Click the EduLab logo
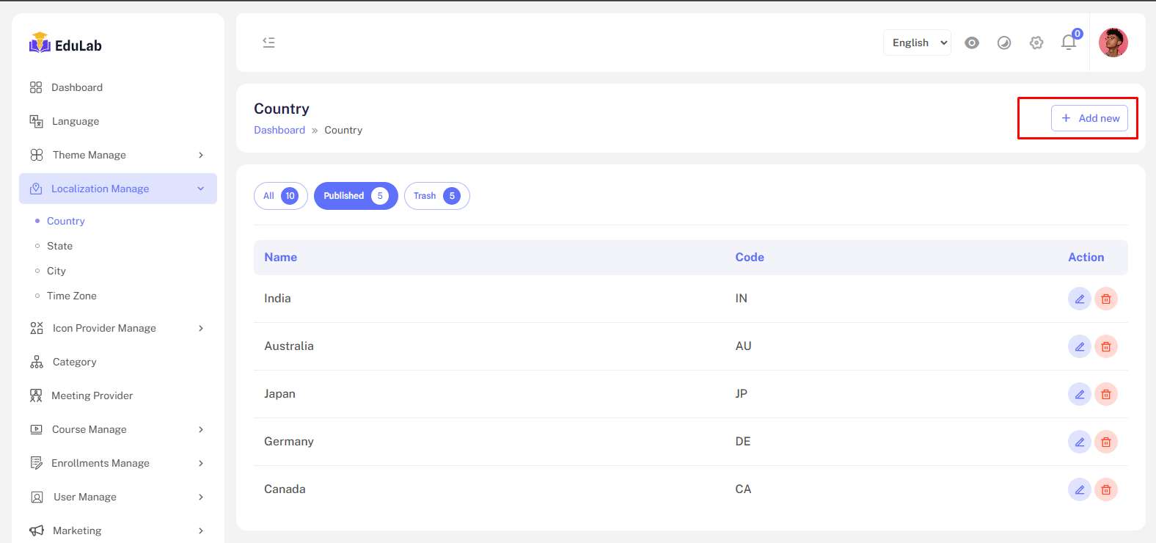This screenshot has width=1156, height=543. point(65,44)
